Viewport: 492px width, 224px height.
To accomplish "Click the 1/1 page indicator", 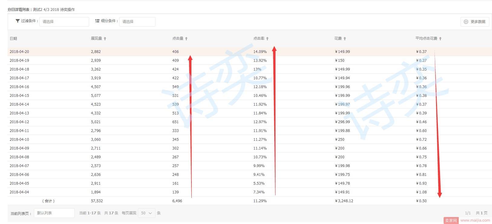I will click(x=468, y=213).
